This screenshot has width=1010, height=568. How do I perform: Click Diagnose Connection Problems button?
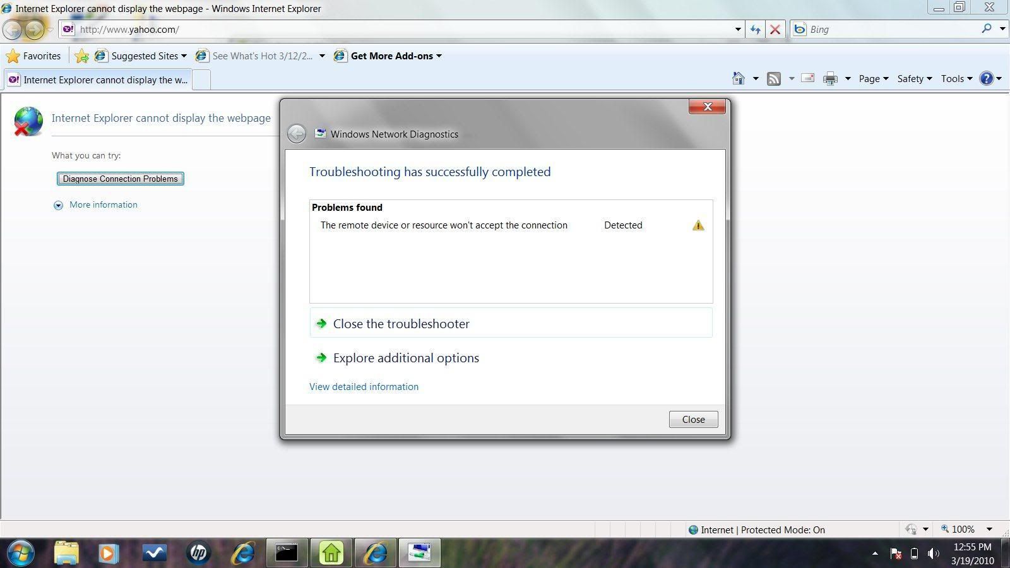pos(121,179)
